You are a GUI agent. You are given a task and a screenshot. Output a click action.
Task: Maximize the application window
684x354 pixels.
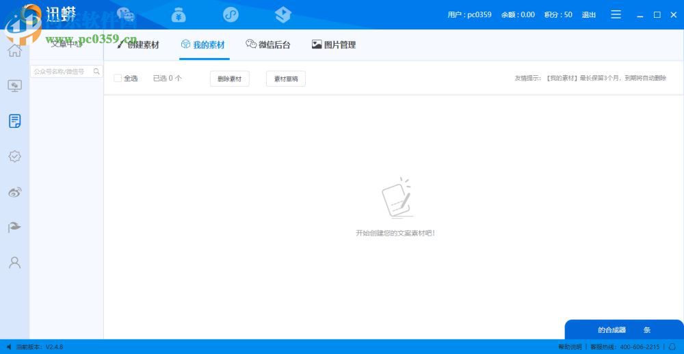(x=657, y=15)
